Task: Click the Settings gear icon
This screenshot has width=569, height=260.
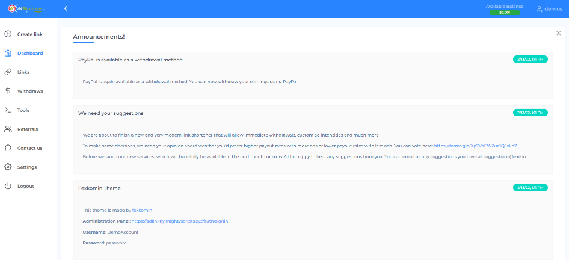Action: click(x=8, y=167)
